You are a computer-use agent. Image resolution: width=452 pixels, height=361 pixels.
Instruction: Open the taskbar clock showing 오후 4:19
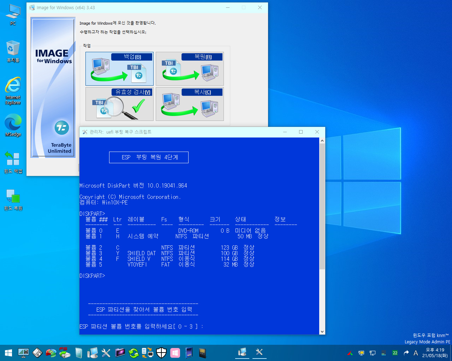pyautogui.click(x=435, y=353)
